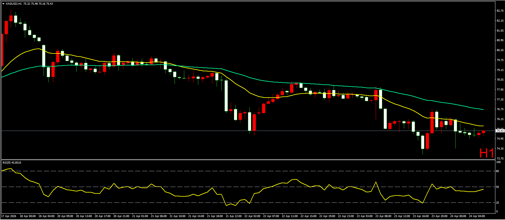Click the XAGUSD,H1 chart title text
The image size is (505, 220).
click(13, 4)
